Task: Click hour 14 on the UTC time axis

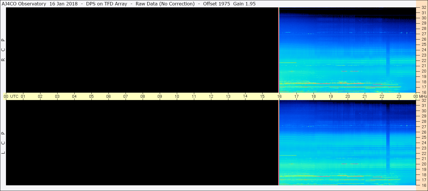Action: [245, 96]
